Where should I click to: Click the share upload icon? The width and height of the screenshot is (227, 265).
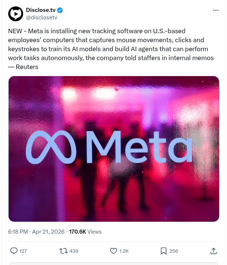pyautogui.click(x=214, y=251)
